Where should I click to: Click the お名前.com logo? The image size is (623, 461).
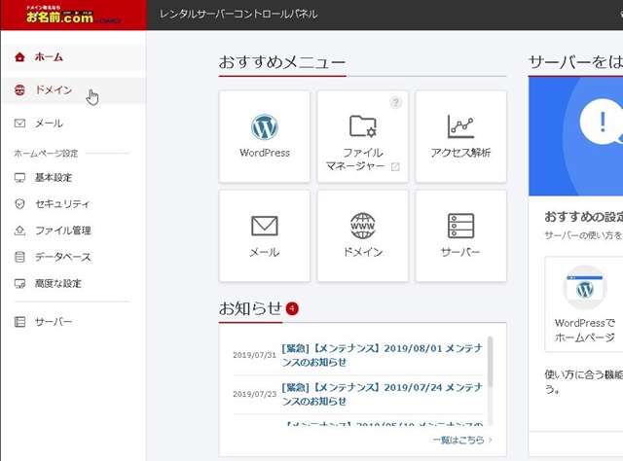click(x=58, y=16)
